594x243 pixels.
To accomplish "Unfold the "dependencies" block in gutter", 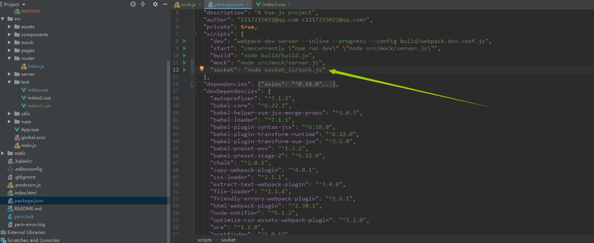I will pyautogui.click(x=194, y=84).
